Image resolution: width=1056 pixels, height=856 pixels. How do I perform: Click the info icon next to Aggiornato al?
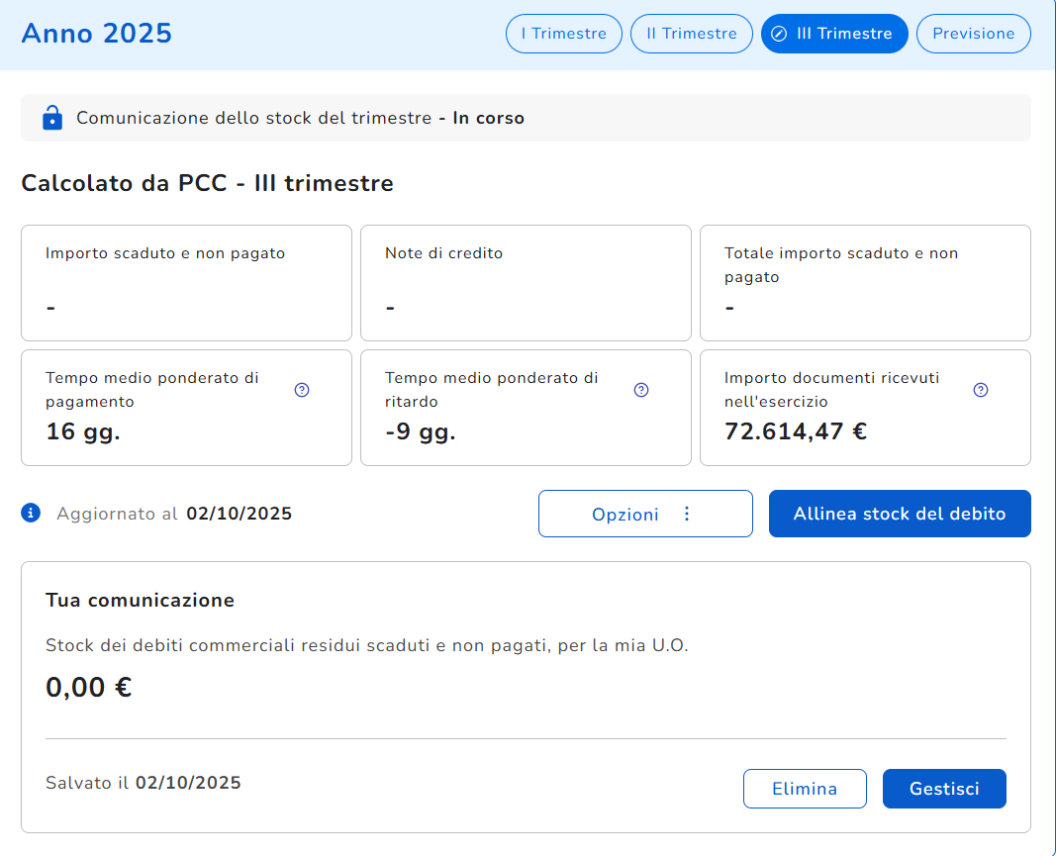pos(32,513)
